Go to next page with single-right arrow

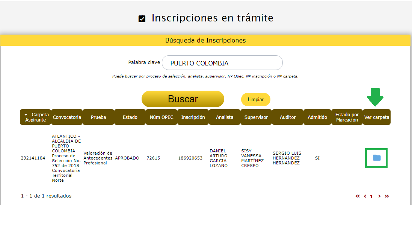tap(379, 196)
